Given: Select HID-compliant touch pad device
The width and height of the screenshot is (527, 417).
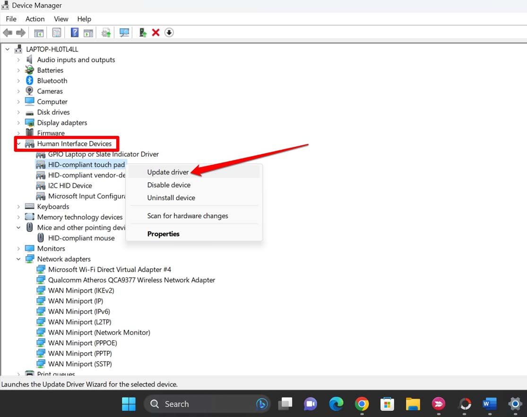Looking at the screenshot, I should click(x=86, y=165).
